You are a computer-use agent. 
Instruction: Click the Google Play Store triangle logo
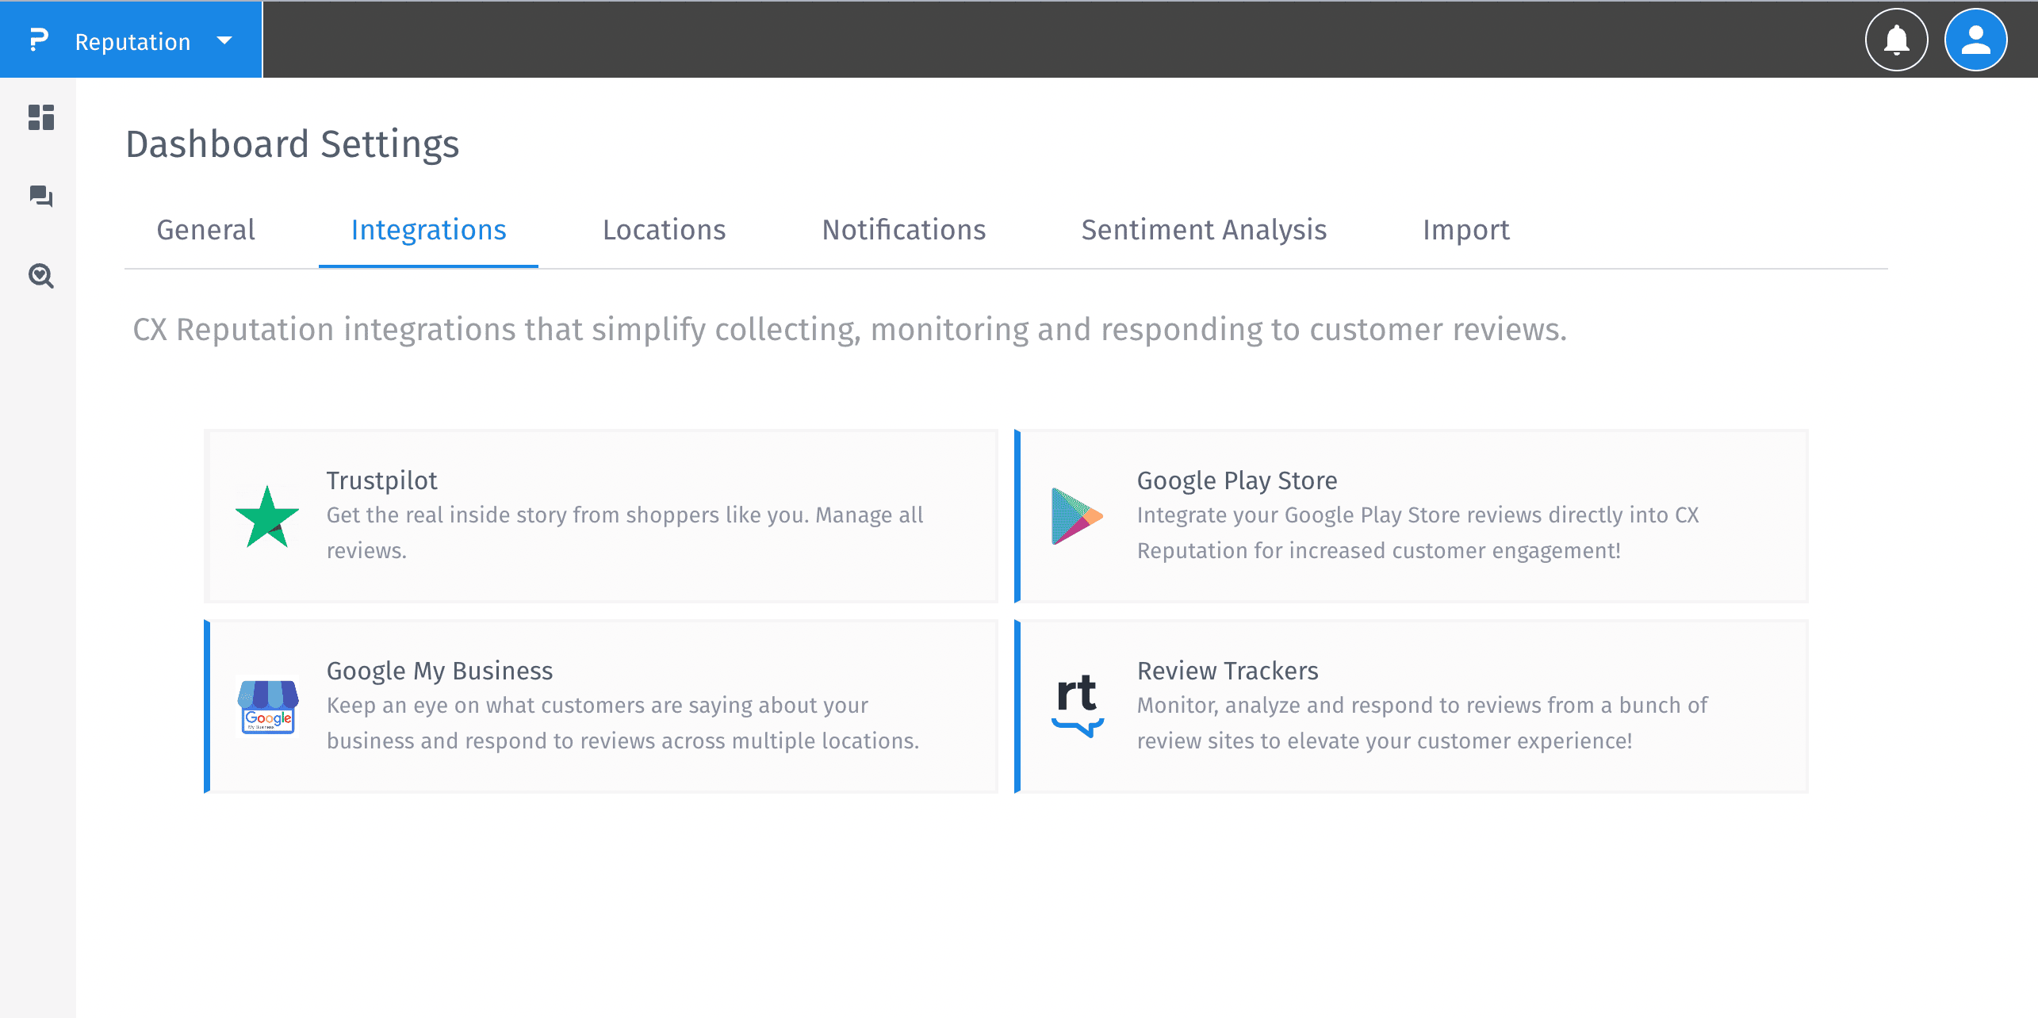(1076, 517)
